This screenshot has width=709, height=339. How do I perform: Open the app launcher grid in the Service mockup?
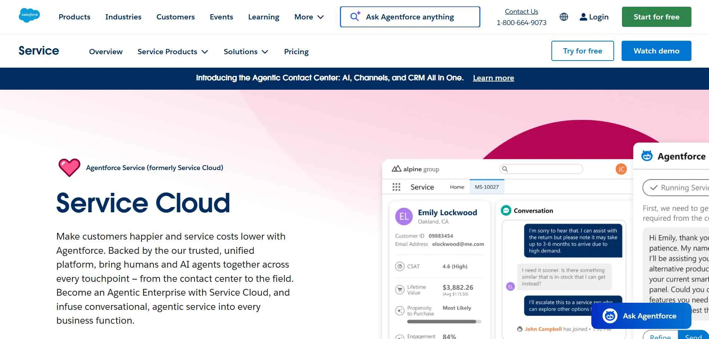click(396, 187)
